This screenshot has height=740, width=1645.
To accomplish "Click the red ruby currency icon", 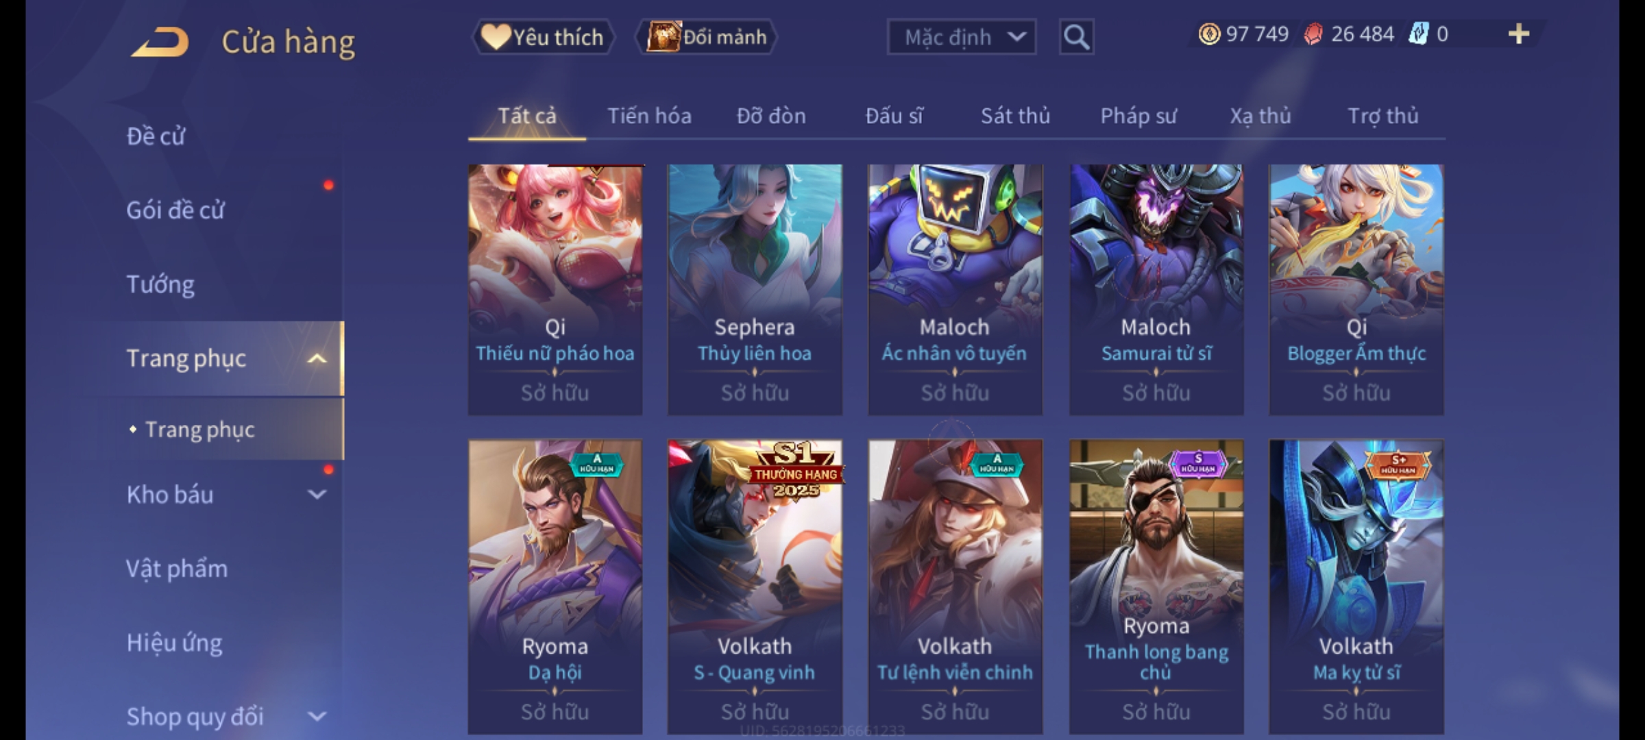I will click(1313, 34).
